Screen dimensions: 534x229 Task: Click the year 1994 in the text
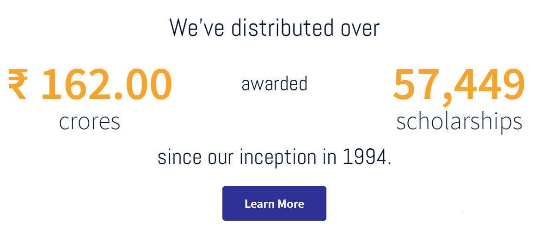366,158
